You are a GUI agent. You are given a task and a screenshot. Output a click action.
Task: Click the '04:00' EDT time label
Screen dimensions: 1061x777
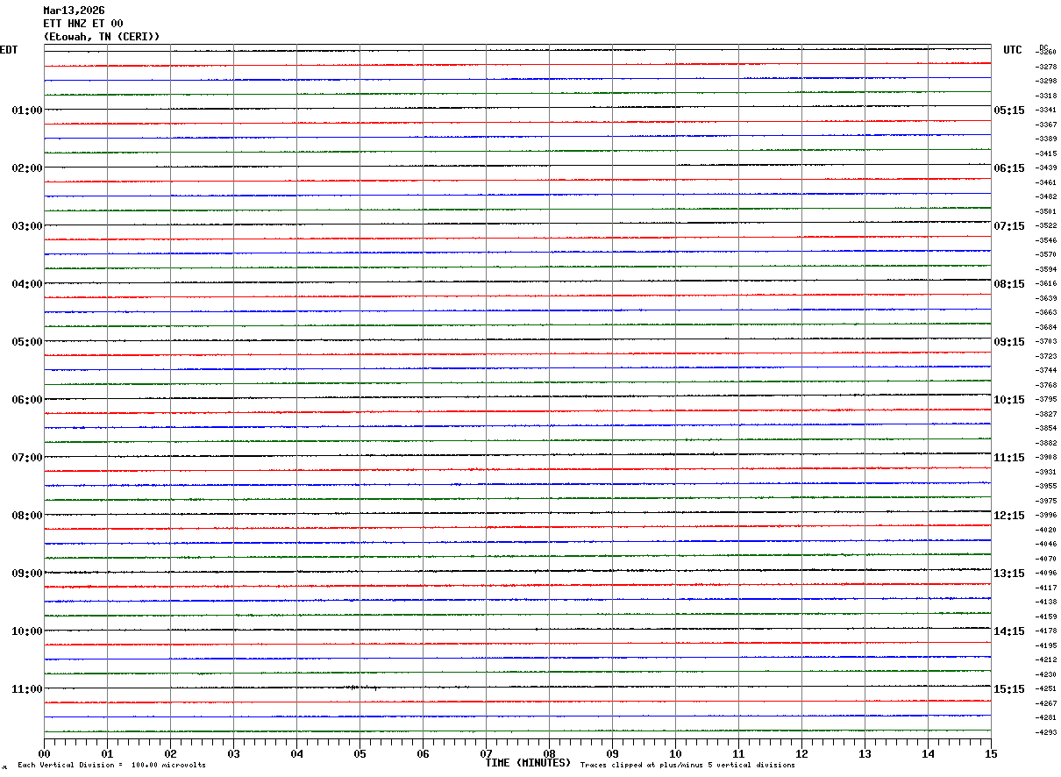(x=27, y=284)
